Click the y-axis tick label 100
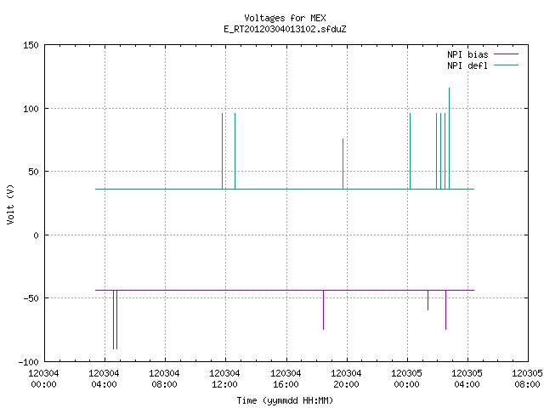 pos(31,109)
